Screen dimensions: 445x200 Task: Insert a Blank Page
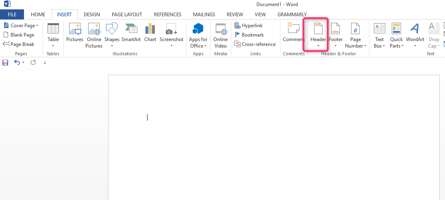(19, 35)
